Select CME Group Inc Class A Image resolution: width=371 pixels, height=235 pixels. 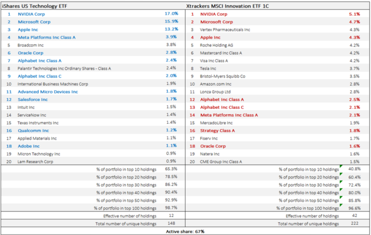[221, 162]
